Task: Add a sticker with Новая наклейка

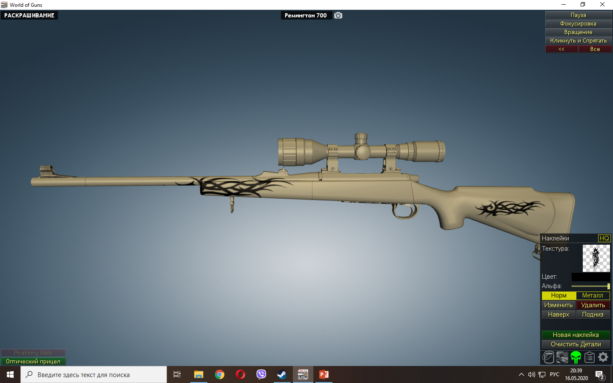Action: (x=576, y=335)
